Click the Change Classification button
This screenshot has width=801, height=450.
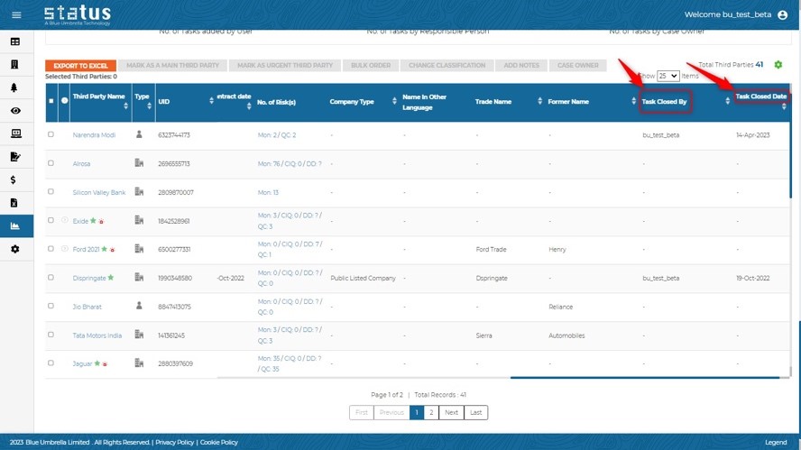(447, 65)
